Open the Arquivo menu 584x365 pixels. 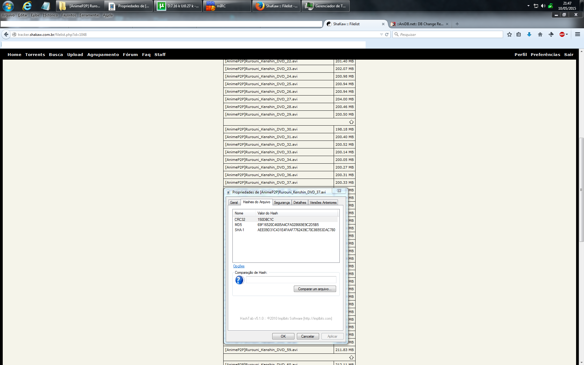8,15
